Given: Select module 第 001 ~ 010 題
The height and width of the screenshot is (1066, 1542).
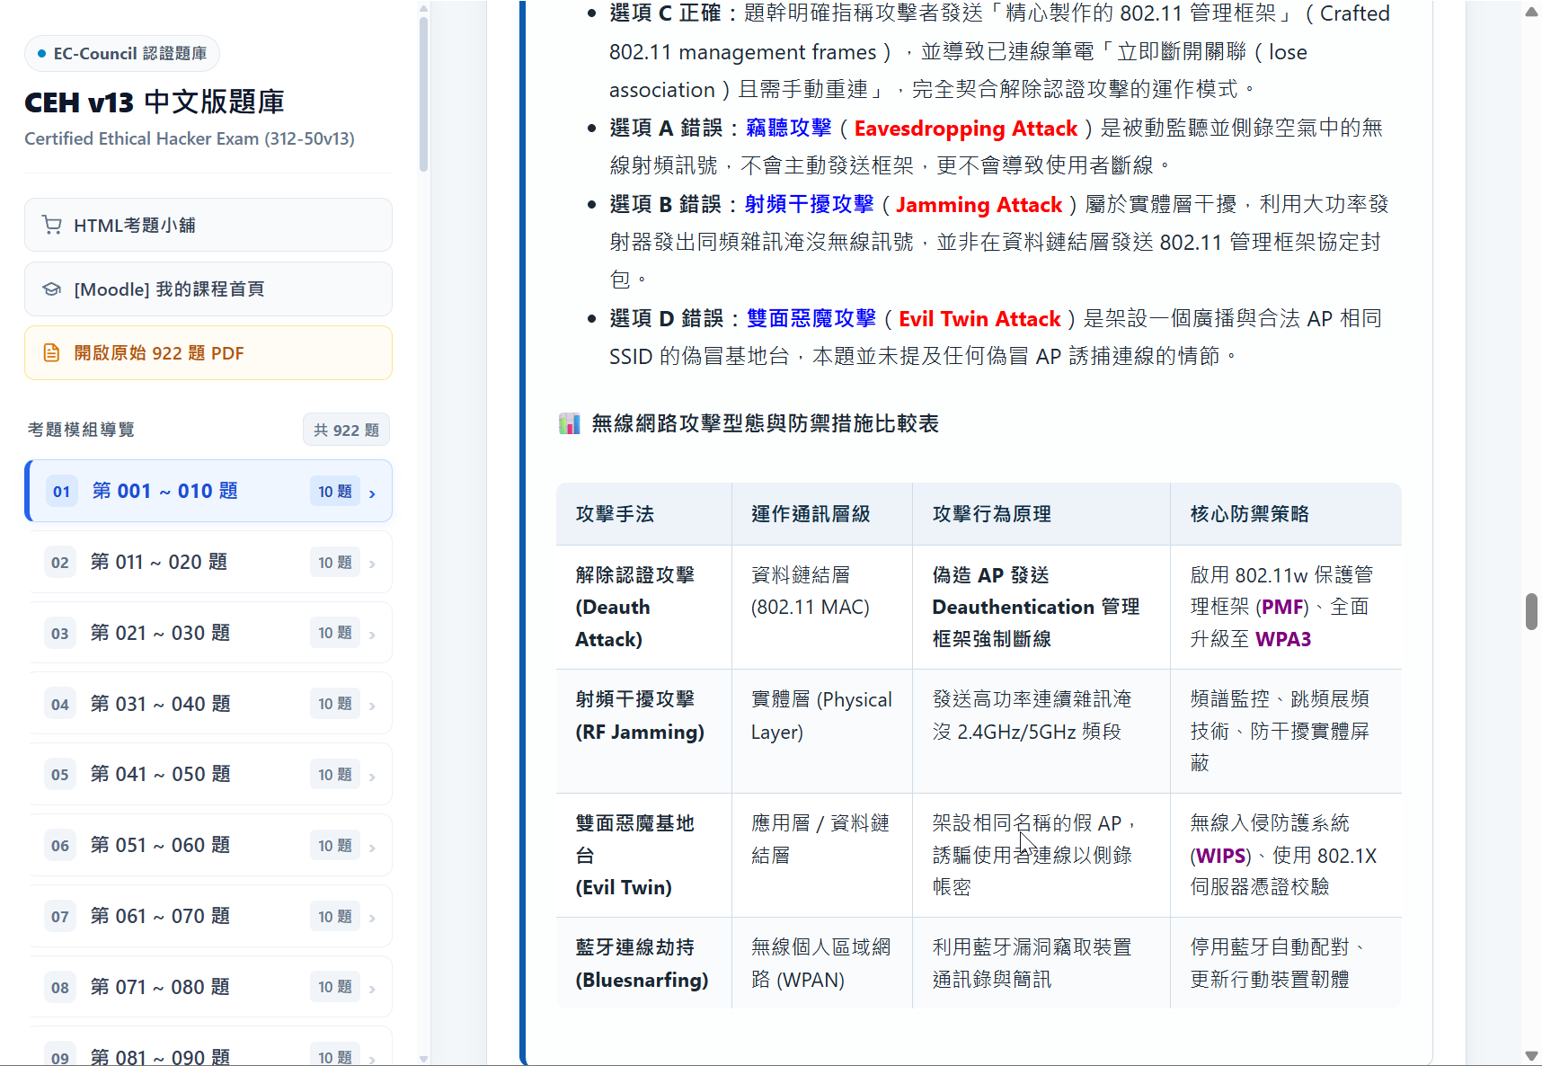Looking at the screenshot, I should pyautogui.click(x=208, y=491).
